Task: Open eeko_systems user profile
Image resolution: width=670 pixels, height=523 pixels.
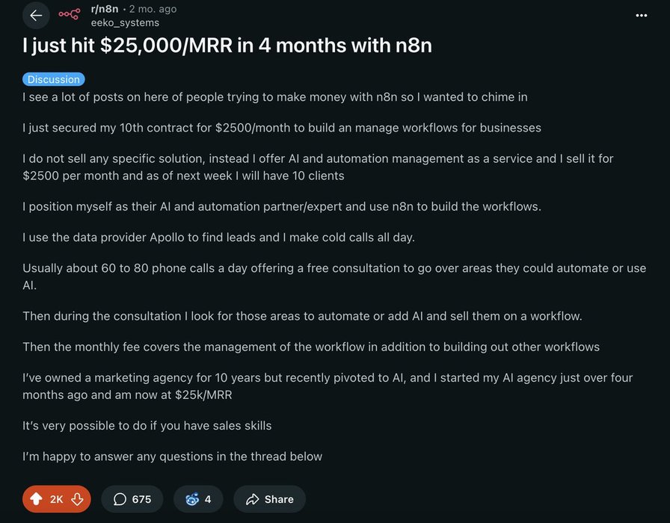Action: pyautogui.click(x=125, y=22)
